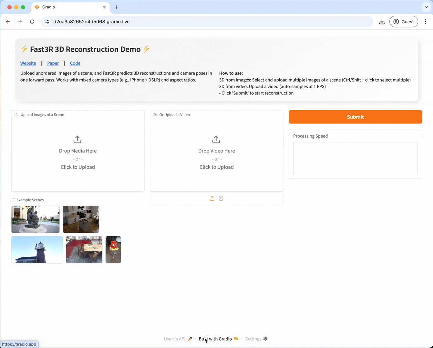Open the Guest profile menu
Image resolution: width=433 pixels, height=348 pixels.
click(404, 22)
